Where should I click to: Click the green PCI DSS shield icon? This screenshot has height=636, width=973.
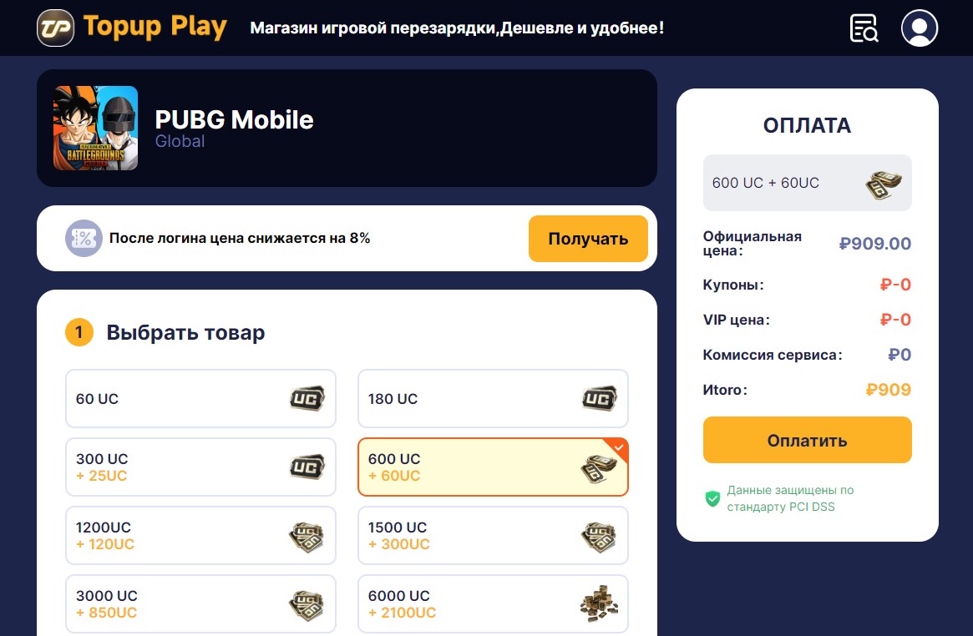coord(712,498)
